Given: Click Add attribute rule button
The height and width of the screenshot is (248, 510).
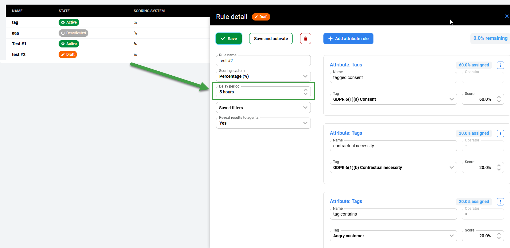Looking at the screenshot, I should 348,39.
